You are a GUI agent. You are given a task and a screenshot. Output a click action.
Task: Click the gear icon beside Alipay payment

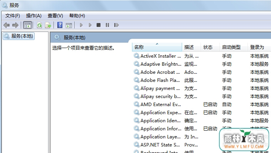[x=137, y=88]
